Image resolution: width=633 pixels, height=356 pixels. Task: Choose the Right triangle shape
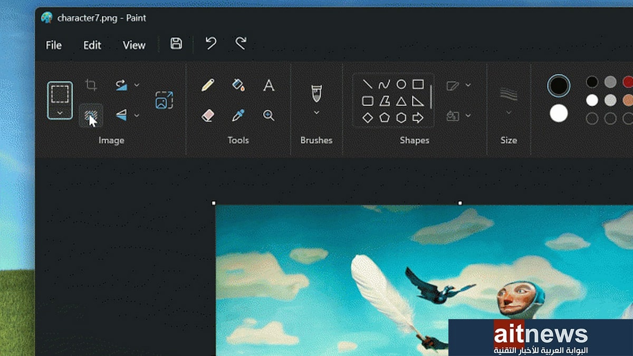418,101
